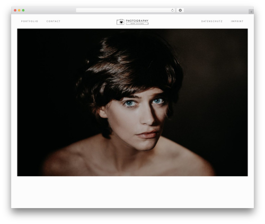
Task: Reload the page with the refresh icon
Action: coord(172,11)
